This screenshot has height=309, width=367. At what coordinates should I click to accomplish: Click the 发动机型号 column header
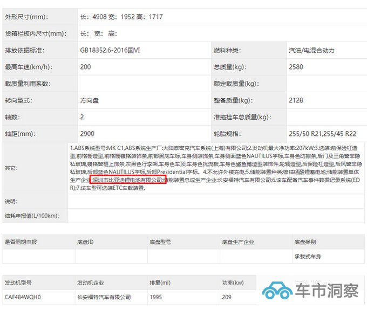18,283
